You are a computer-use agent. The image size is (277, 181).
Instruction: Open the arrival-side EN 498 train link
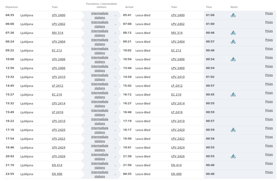pyautogui.click(x=176, y=174)
